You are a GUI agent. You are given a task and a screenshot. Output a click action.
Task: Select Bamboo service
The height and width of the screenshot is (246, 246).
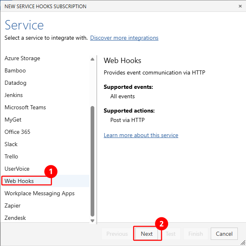[45, 70]
